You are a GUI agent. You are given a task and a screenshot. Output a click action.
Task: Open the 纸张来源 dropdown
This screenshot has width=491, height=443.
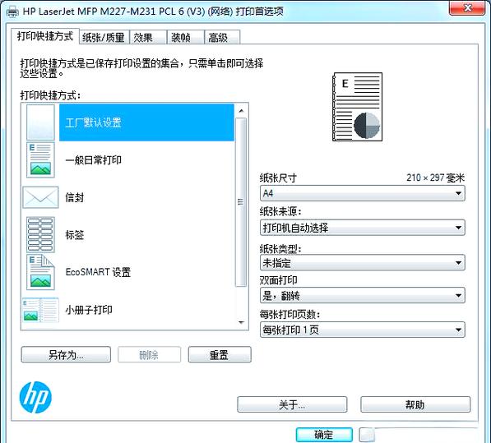click(x=363, y=228)
